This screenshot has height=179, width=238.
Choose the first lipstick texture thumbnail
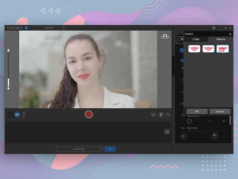(x=194, y=49)
